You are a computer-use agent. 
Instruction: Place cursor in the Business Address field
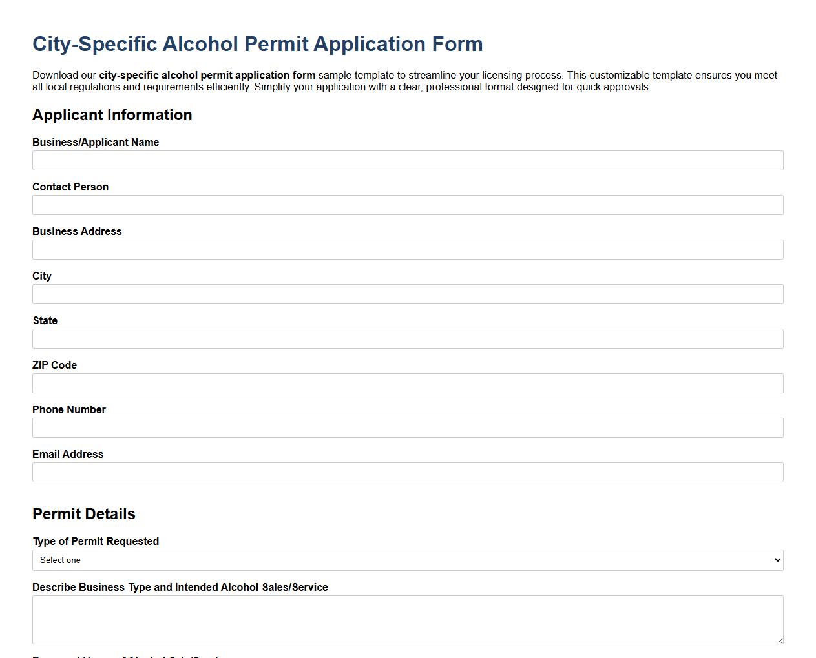[407, 249]
